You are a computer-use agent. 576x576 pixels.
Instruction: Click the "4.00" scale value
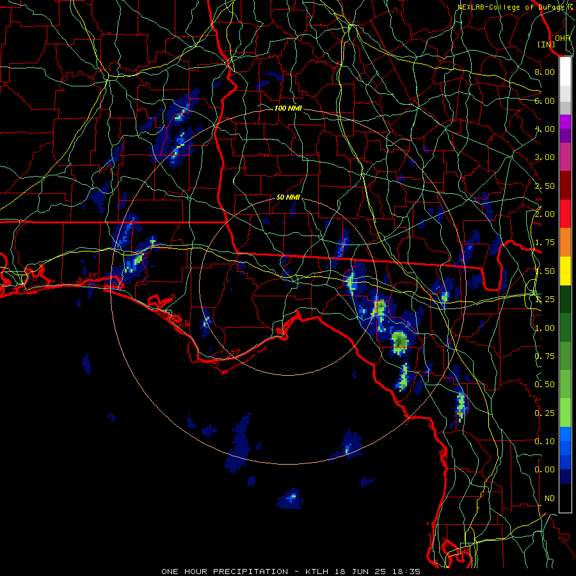click(x=545, y=129)
